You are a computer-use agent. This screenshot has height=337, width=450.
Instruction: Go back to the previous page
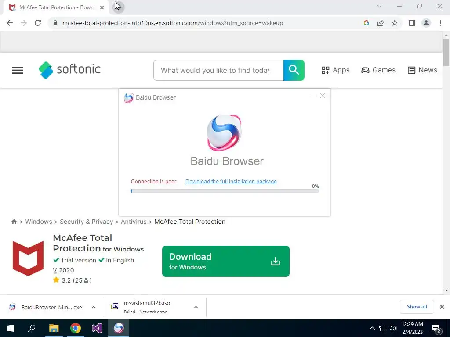10,23
